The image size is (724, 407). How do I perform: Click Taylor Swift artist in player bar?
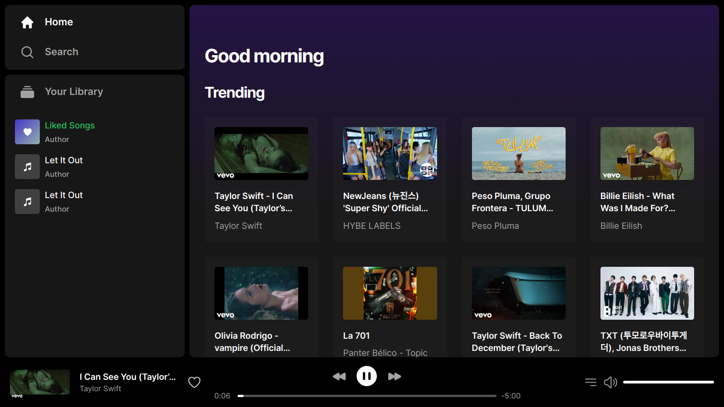(100, 388)
